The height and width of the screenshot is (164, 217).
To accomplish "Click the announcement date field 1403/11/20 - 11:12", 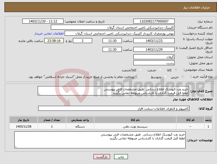I will [x=43, y=21].
